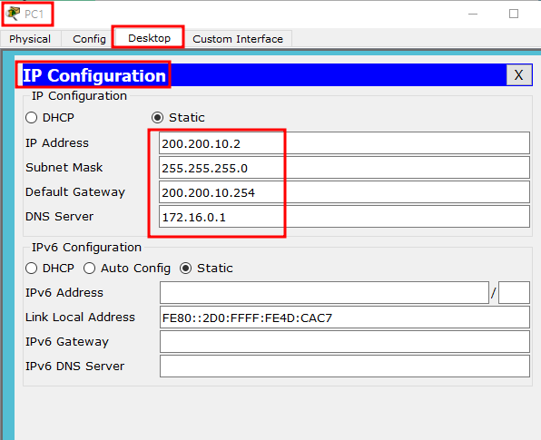
Task: Click the empty IPv6 Gateway field
Action: tap(345, 342)
